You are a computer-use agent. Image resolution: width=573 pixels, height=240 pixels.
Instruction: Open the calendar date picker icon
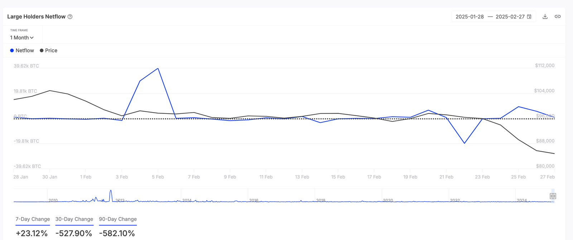529,16
